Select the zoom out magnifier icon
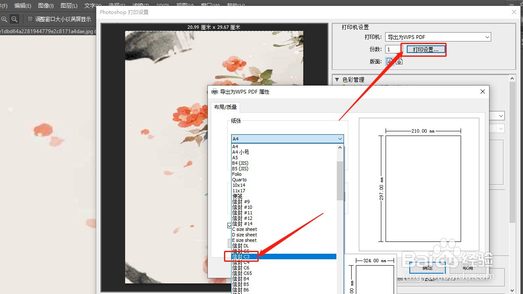The width and height of the screenshot is (523, 294). point(14,19)
